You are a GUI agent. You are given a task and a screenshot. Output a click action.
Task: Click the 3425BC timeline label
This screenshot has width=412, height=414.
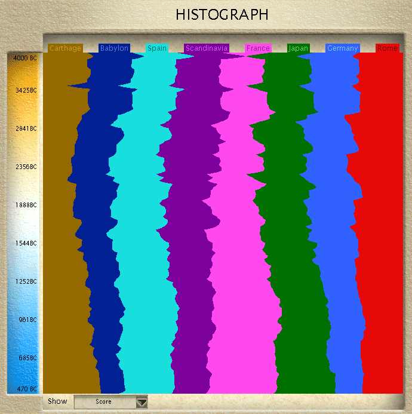pos(26,90)
